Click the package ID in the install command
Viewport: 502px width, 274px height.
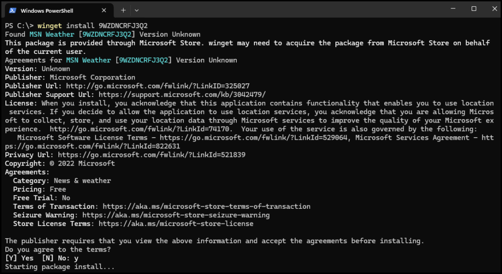pyautogui.click(x=123, y=25)
